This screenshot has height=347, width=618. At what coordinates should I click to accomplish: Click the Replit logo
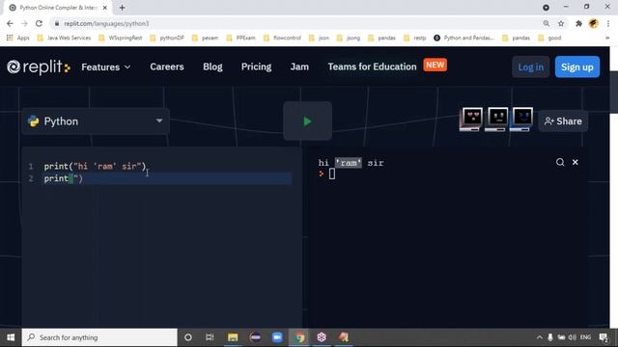[x=39, y=67]
